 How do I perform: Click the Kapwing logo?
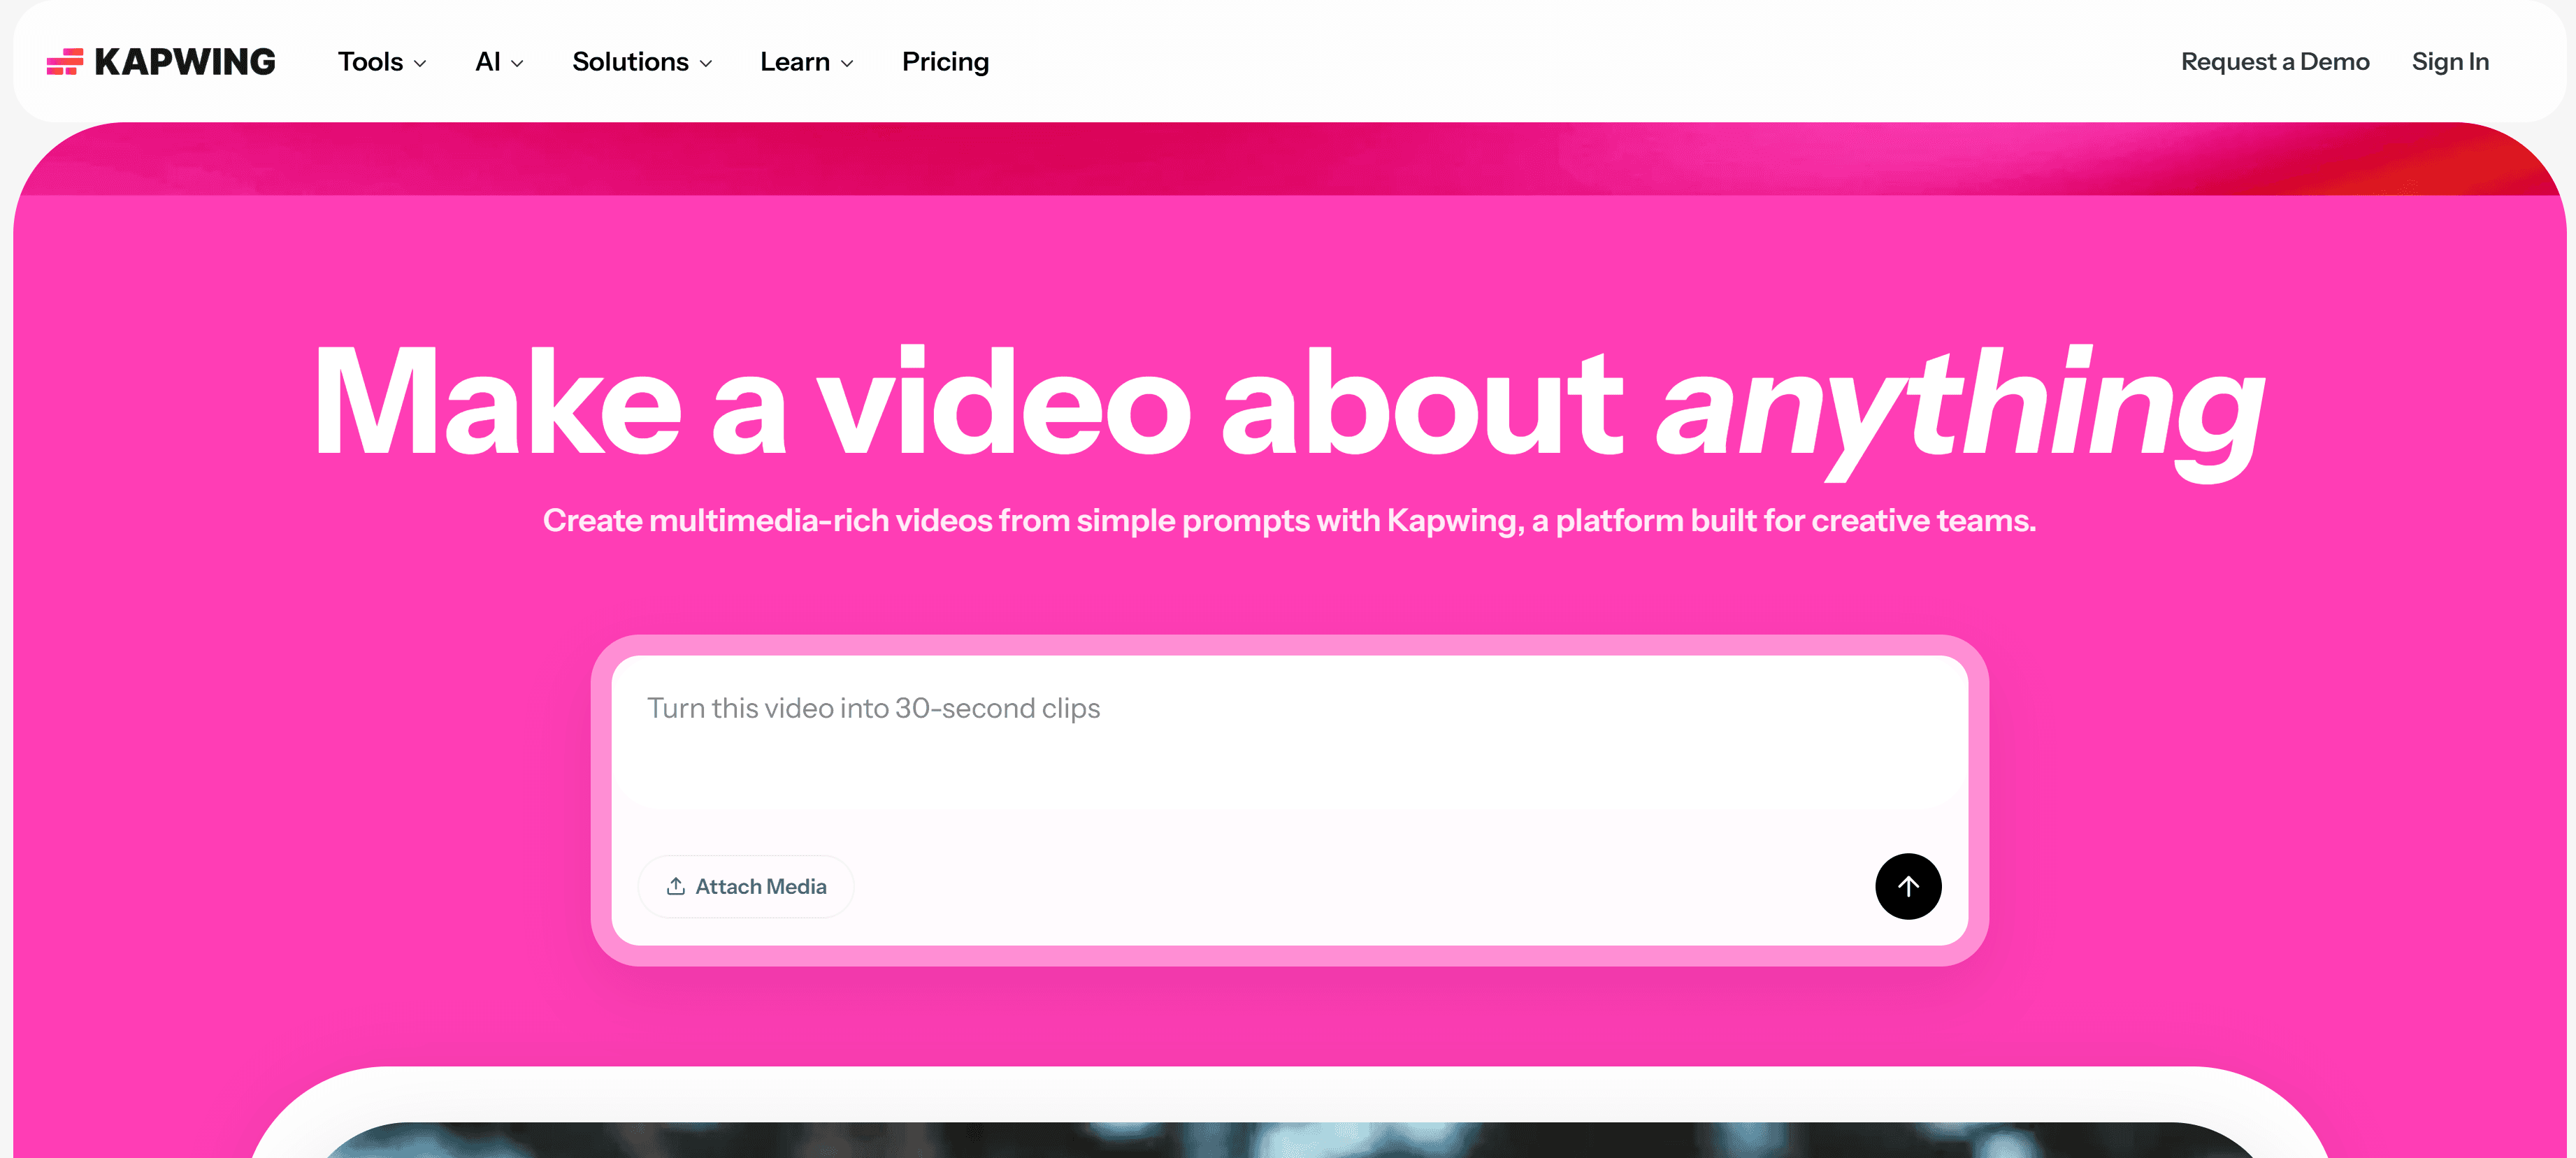(161, 62)
